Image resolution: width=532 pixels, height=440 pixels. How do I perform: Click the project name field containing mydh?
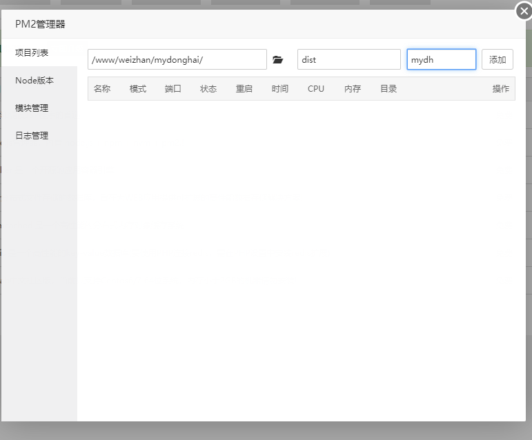pyautogui.click(x=441, y=59)
